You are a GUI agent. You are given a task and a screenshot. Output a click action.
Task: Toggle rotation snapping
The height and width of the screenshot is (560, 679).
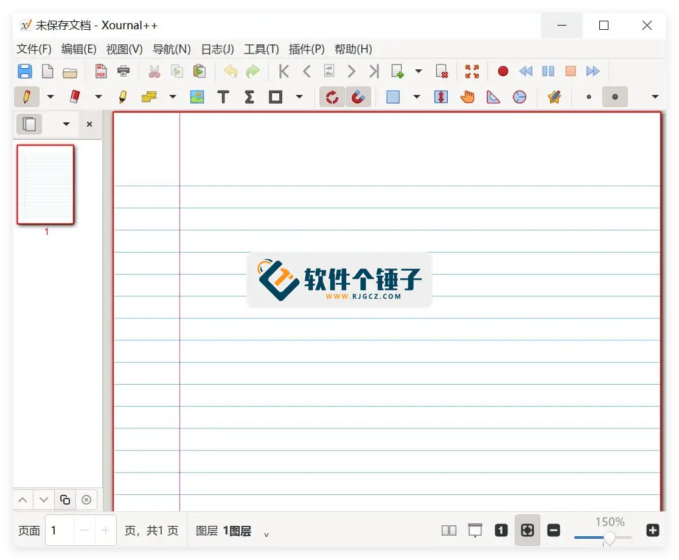[x=332, y=97]
